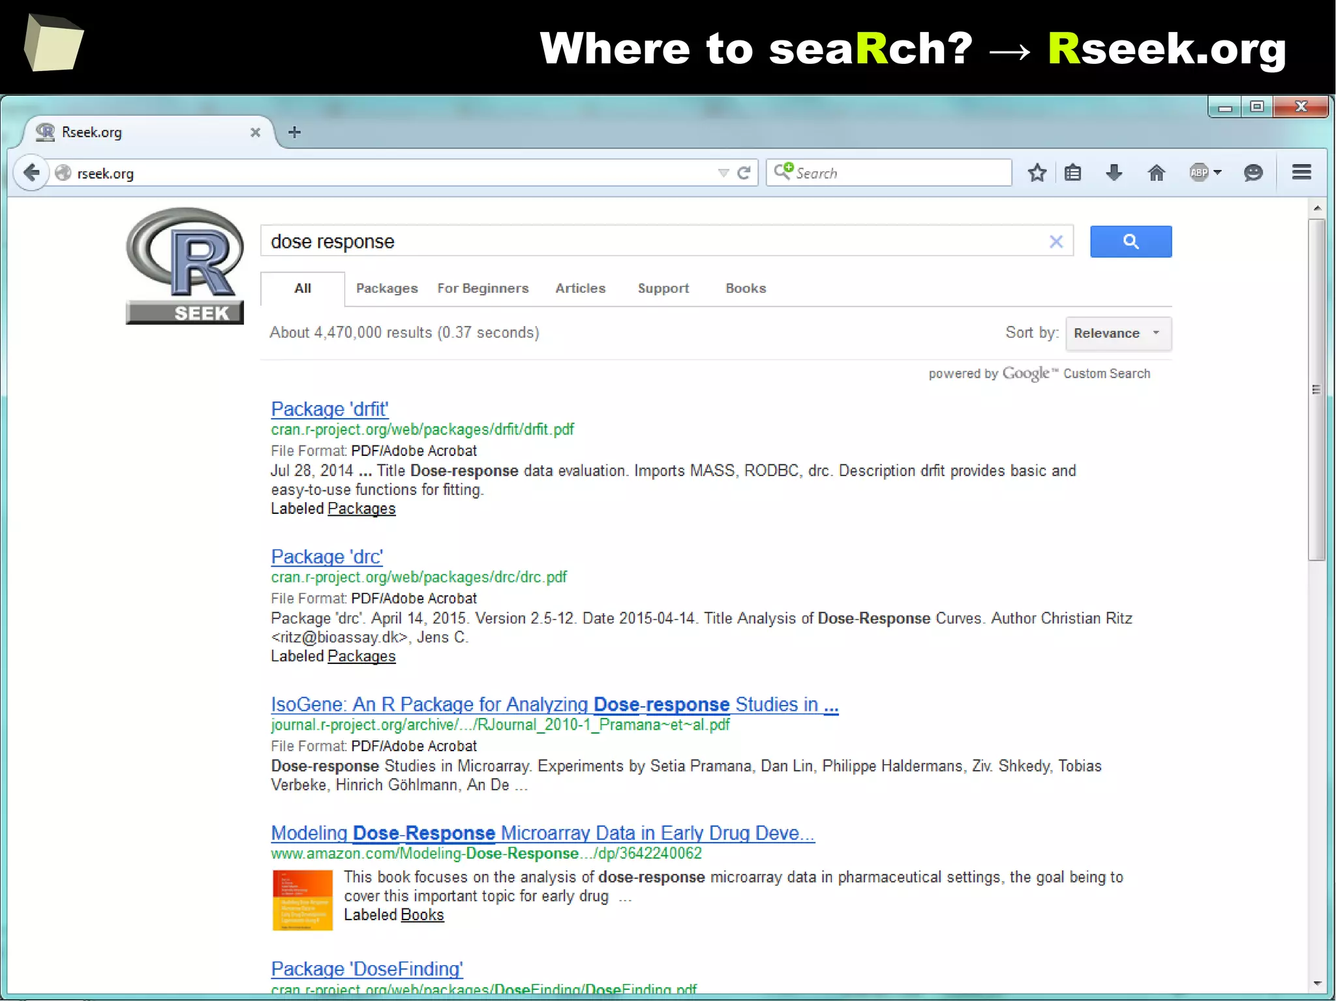Close the Rseek.org tab
The height and width of the screenshot is (1001, 1336).
click(x=255, y=132)
